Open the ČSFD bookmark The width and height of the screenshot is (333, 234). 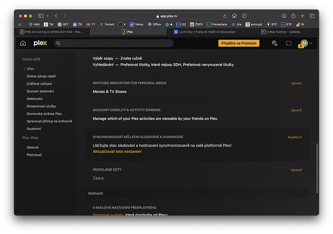[x=196, y=25]
